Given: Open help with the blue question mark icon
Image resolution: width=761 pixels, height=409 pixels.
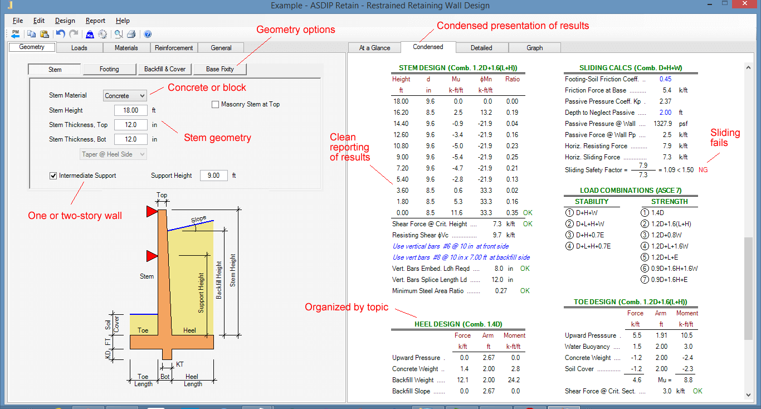Looking at the screenshot, I should click(148, 34).
